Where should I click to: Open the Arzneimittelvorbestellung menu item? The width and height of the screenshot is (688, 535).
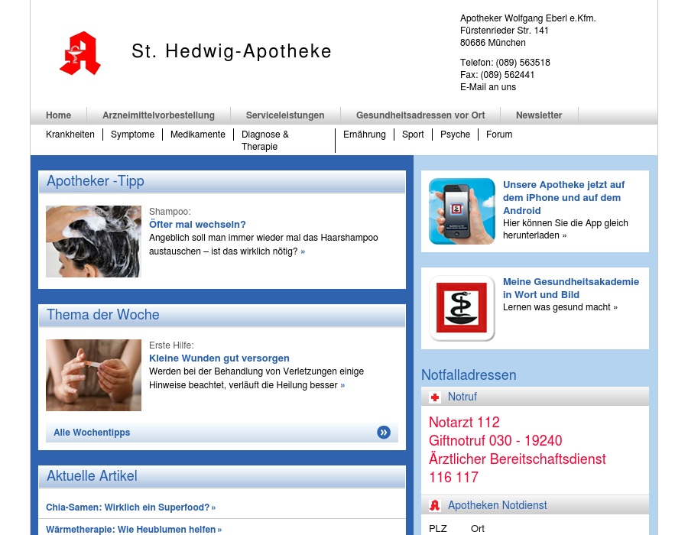[x=158, y=115]
